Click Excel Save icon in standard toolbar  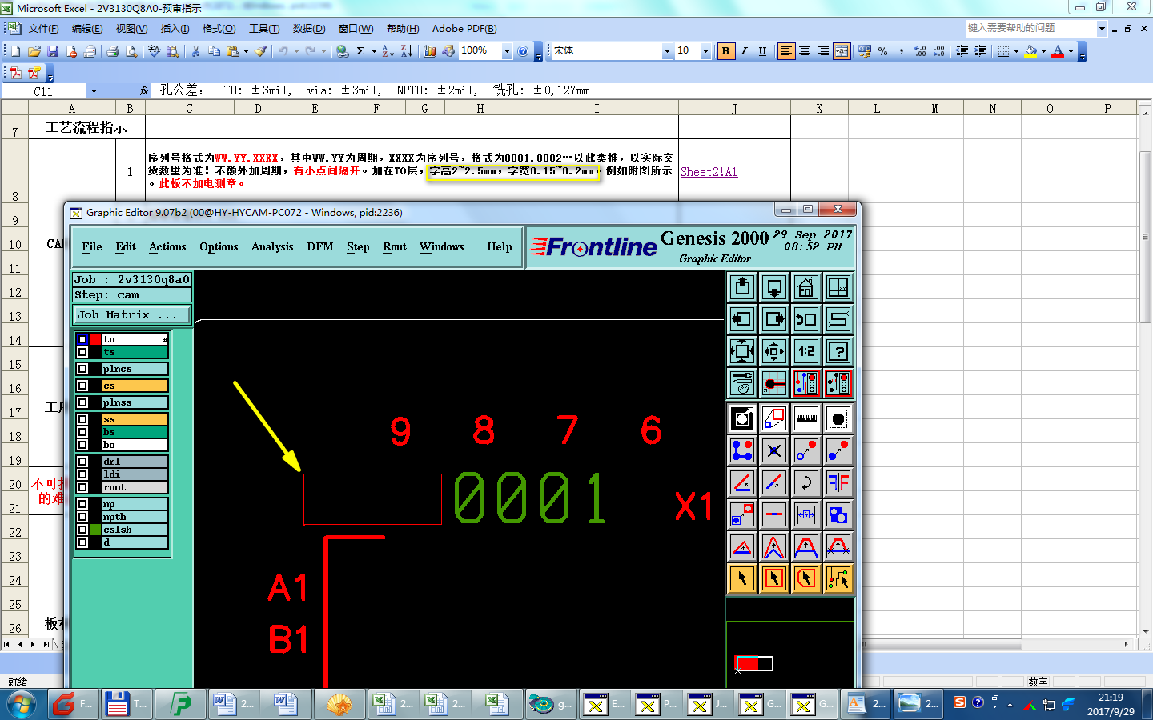53,51
